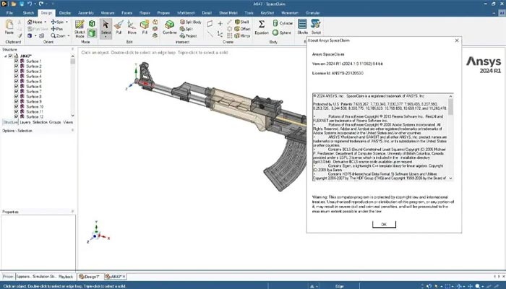The height and width of the screenshot is (289, 506).
Task: Toggle visibility checkbox for Surface 12
Action: 16,116
